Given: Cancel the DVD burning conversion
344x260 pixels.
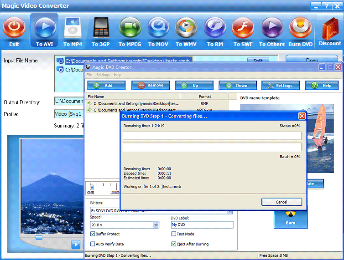Looking at the screenshot, I should pyautogui.click(x=281, y=202).
